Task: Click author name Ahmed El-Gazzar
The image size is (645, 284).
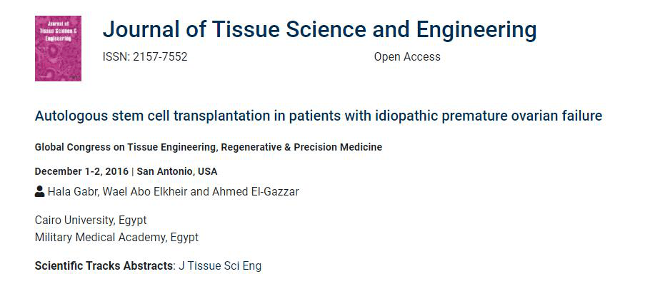Action: tap(256, 191)
